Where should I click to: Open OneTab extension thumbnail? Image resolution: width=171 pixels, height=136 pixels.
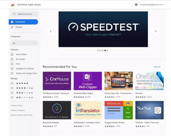pos(150,81)
